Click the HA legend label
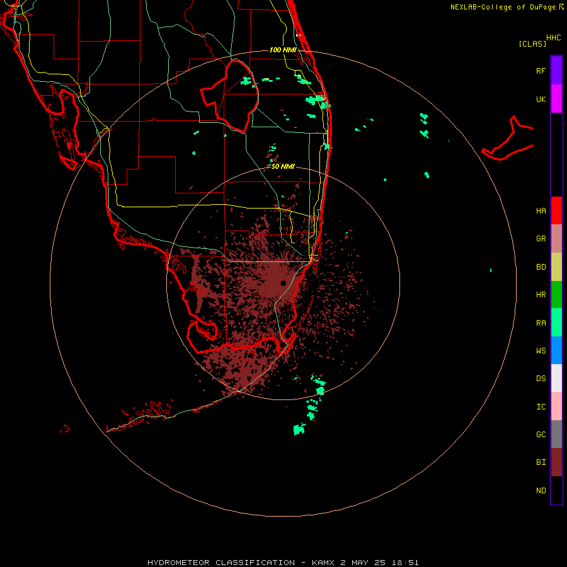This screenshot has height=567, width=567. pos(541,211)
